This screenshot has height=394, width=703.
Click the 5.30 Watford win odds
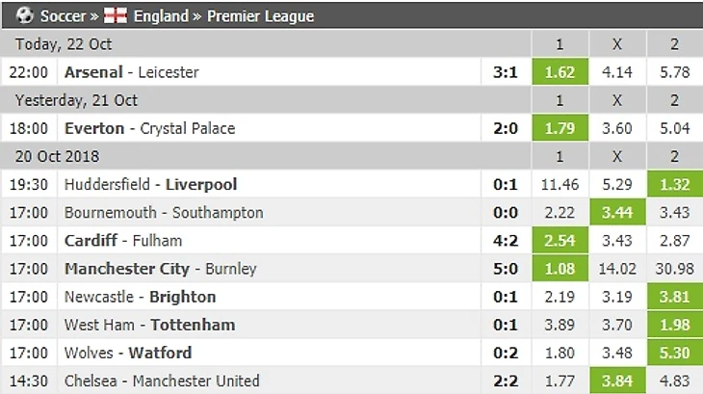pyautogui.click(x=673, y=353)
